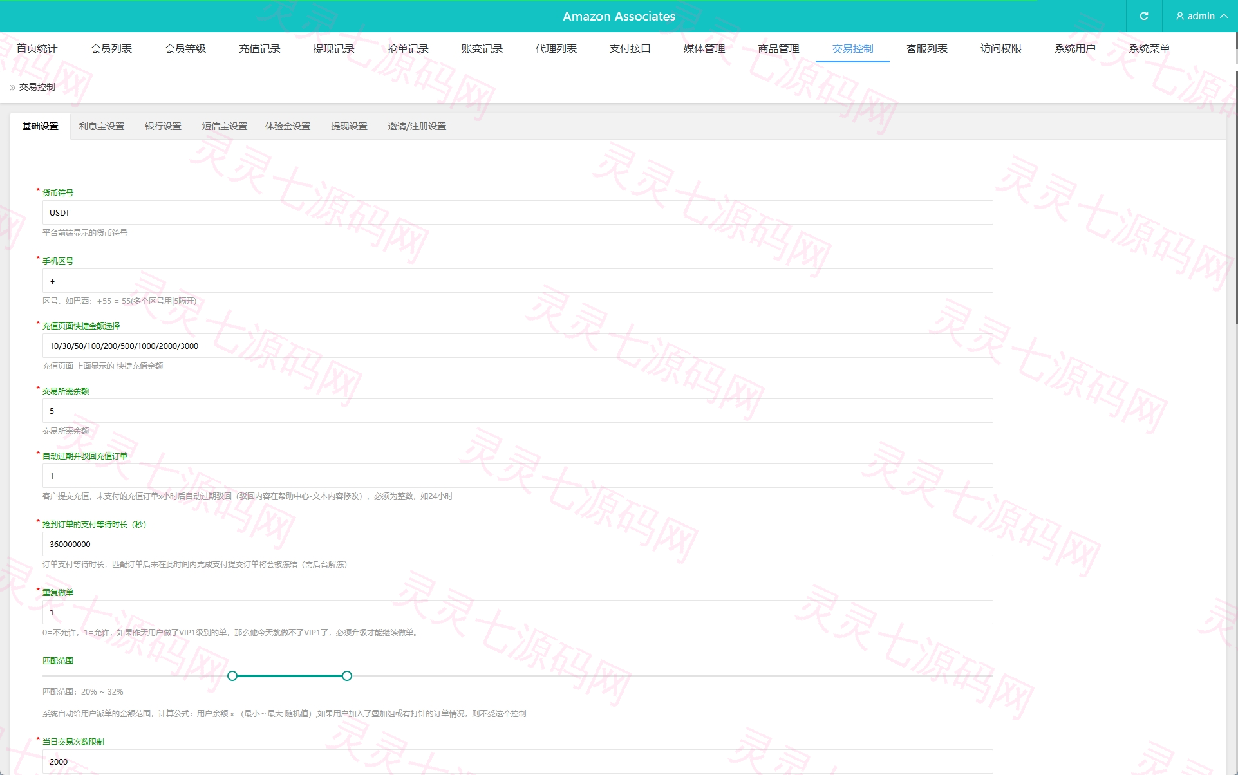Open the admin user menu
Image resolution: width=1238 pixels, height=775 pixels.
pyautogui.click(x=1201, y=16)
